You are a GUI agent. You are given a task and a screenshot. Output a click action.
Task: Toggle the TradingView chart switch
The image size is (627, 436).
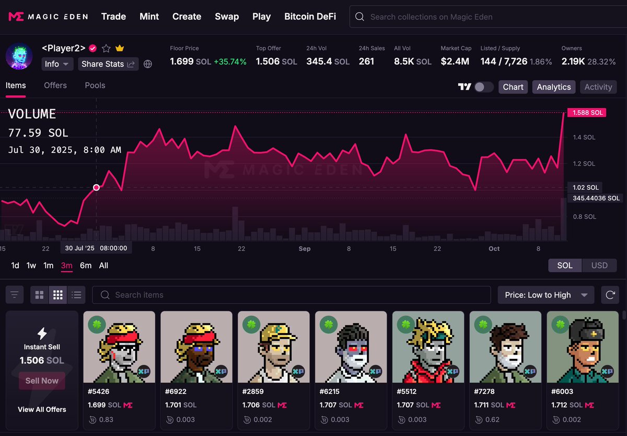[484, 87]
